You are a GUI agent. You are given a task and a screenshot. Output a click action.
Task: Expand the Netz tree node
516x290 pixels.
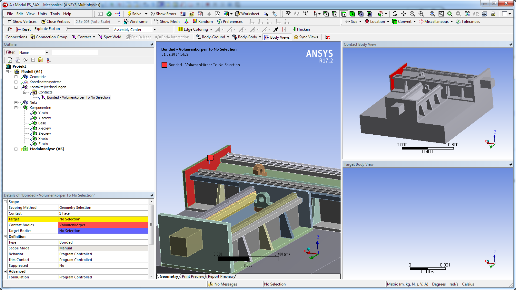pyautogui.click(x=16, y=102)
